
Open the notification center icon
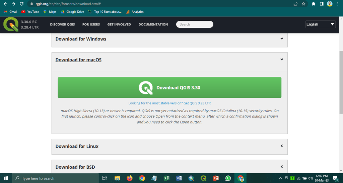[x=336, y=178]
